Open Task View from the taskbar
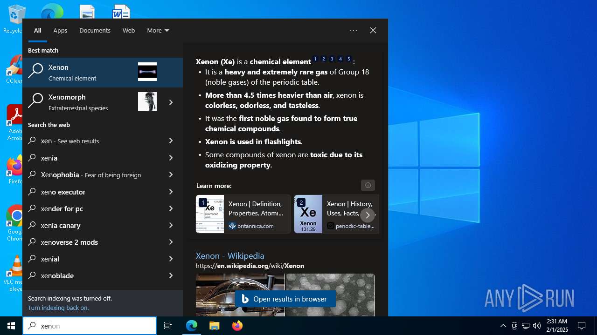The width and height of the screenshot is (597, 335). pos(168,326)
